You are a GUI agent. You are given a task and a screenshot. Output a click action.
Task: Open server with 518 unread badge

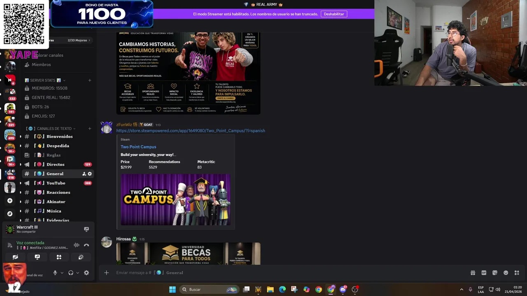coord(10,173)
